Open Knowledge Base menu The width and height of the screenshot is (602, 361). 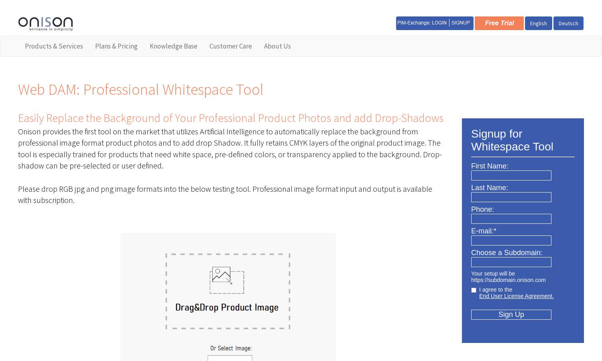point(173,46)
